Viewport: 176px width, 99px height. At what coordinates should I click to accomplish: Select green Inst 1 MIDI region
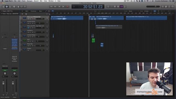(94, 40)
